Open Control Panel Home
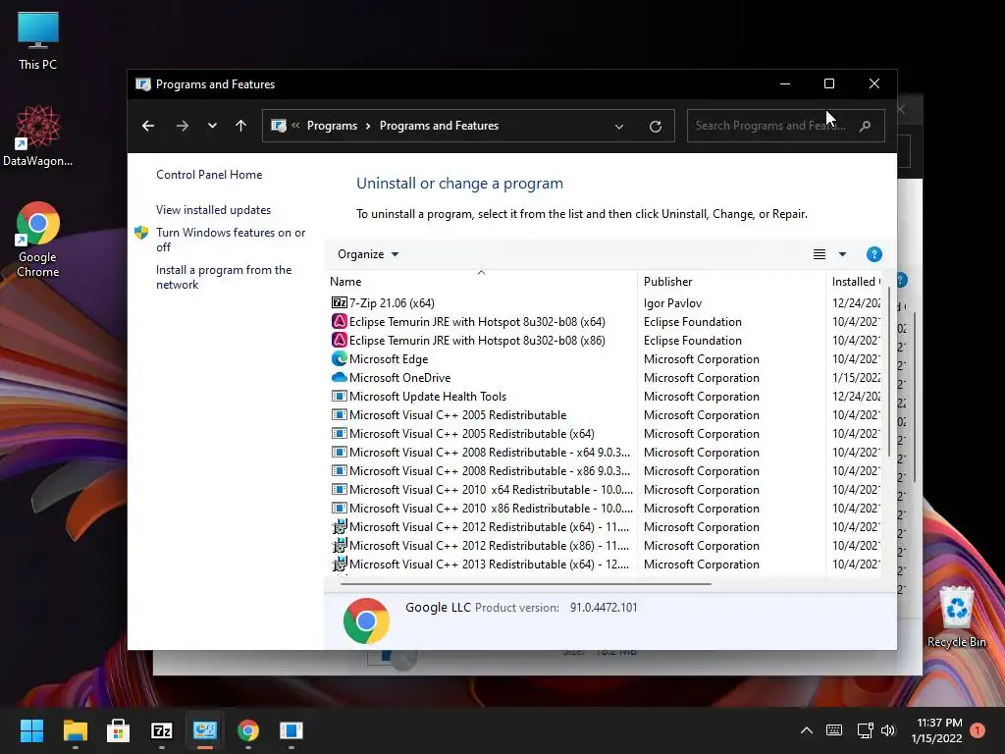Viewport: 1005px width, 754px height. (209, 175)
